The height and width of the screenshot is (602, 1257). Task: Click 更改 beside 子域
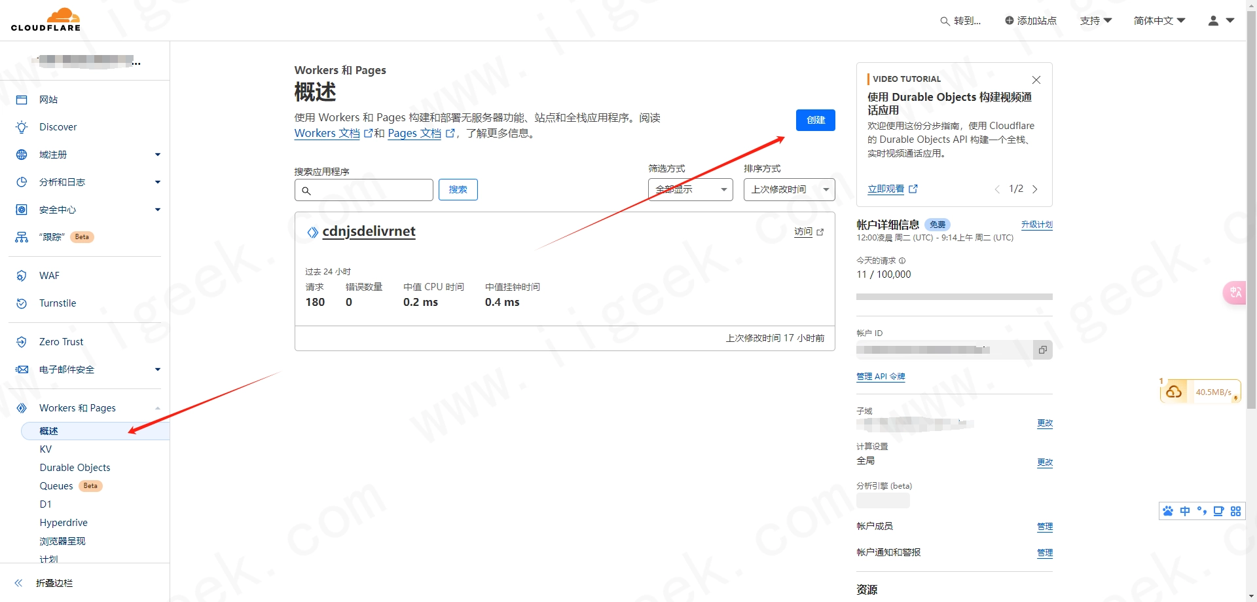[x=1045, y=423]
